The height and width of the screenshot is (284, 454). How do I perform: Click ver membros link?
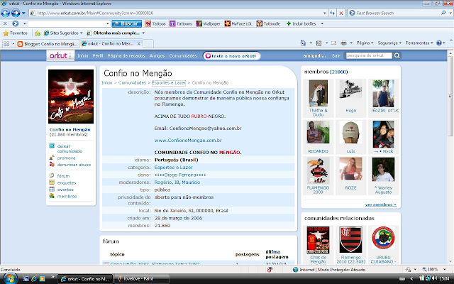[381, 204]
